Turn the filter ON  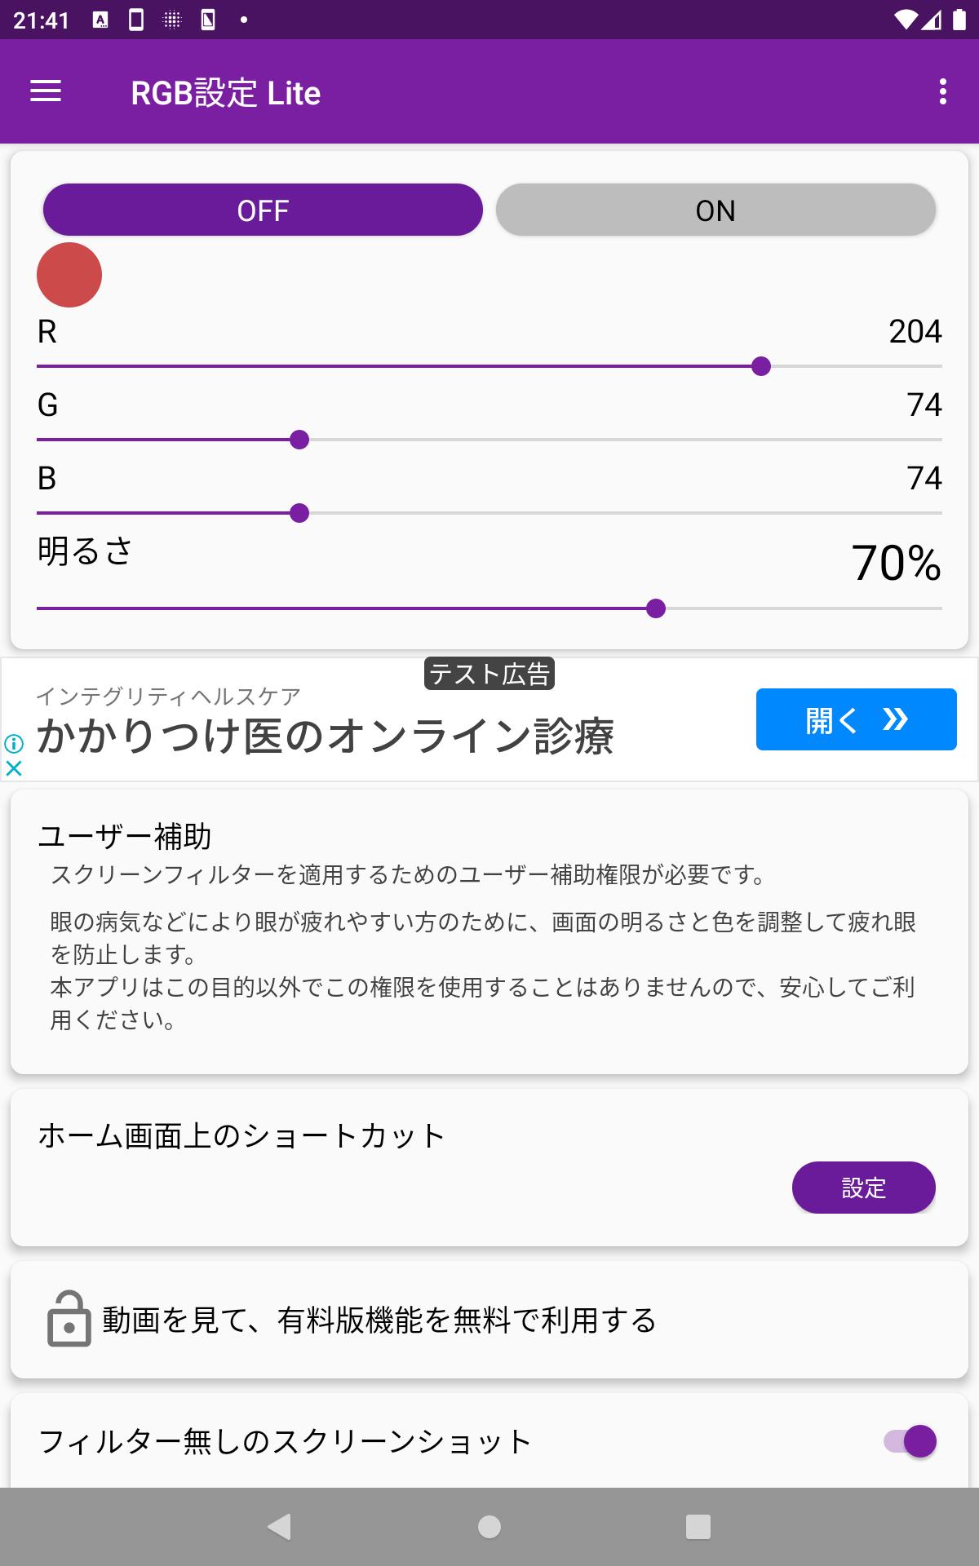point(715,210)
